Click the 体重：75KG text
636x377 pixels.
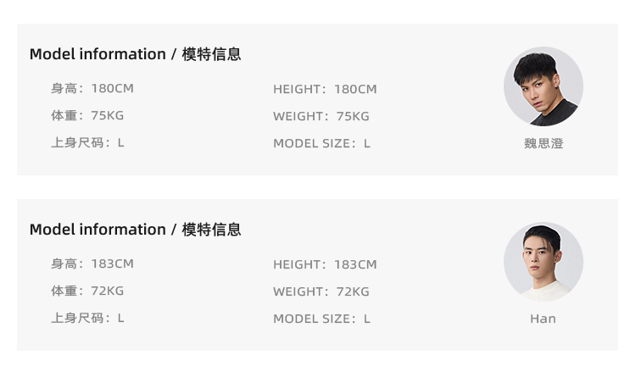tap(87, 115)
